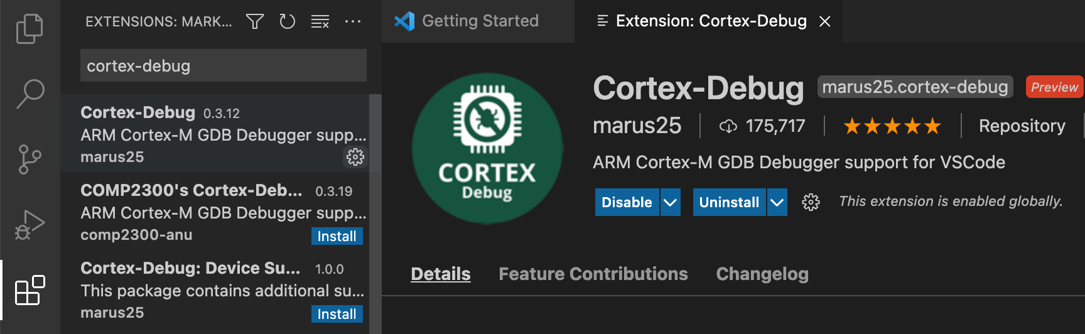The image size is (1085, 334).
Task: Open the Explorer view in activity bar
Action: pos(30,29)
